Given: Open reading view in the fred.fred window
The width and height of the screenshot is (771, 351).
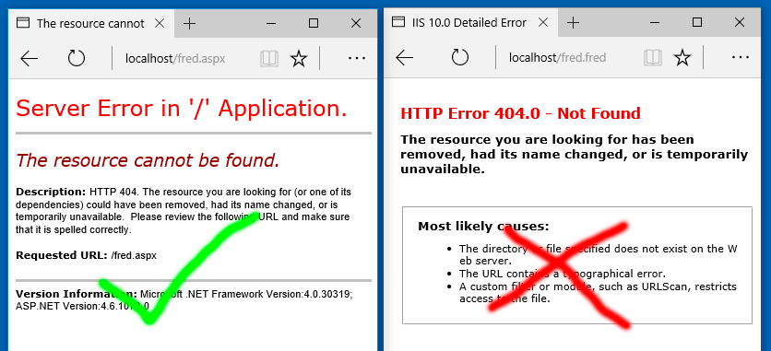Looking at the screenshot, I should coord(653,58).
